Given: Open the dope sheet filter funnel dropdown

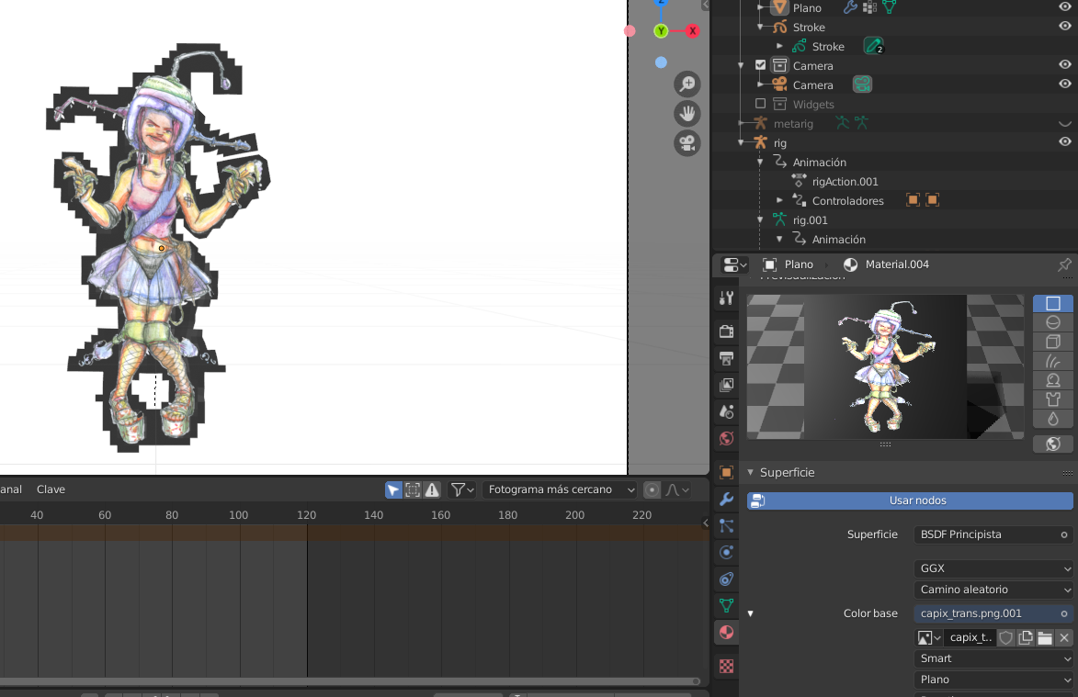Looking at the screenshot, I should click(462, 489).
